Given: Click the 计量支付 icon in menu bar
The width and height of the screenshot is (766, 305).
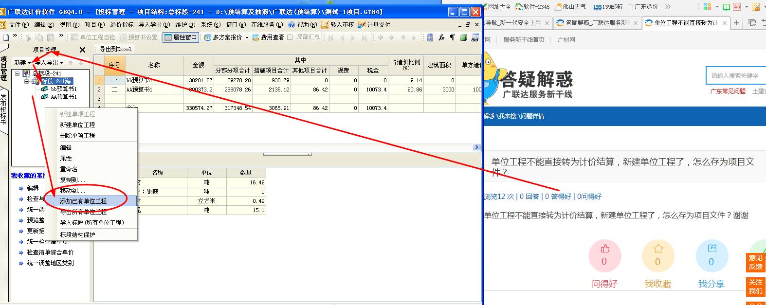Looking at the screenshot, I should click(x=362, y=25).
